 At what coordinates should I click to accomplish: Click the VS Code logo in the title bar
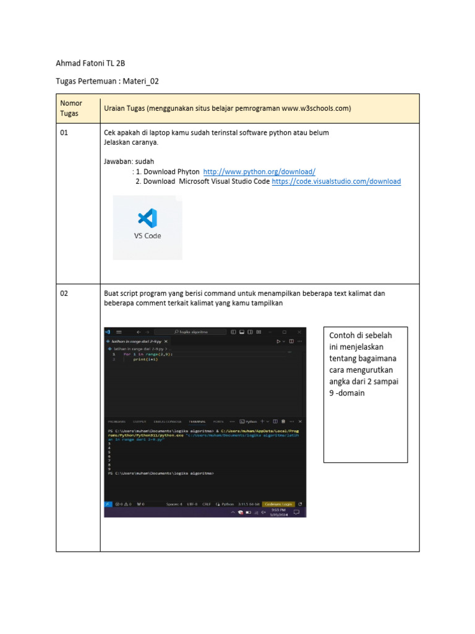tap(108, 332)
